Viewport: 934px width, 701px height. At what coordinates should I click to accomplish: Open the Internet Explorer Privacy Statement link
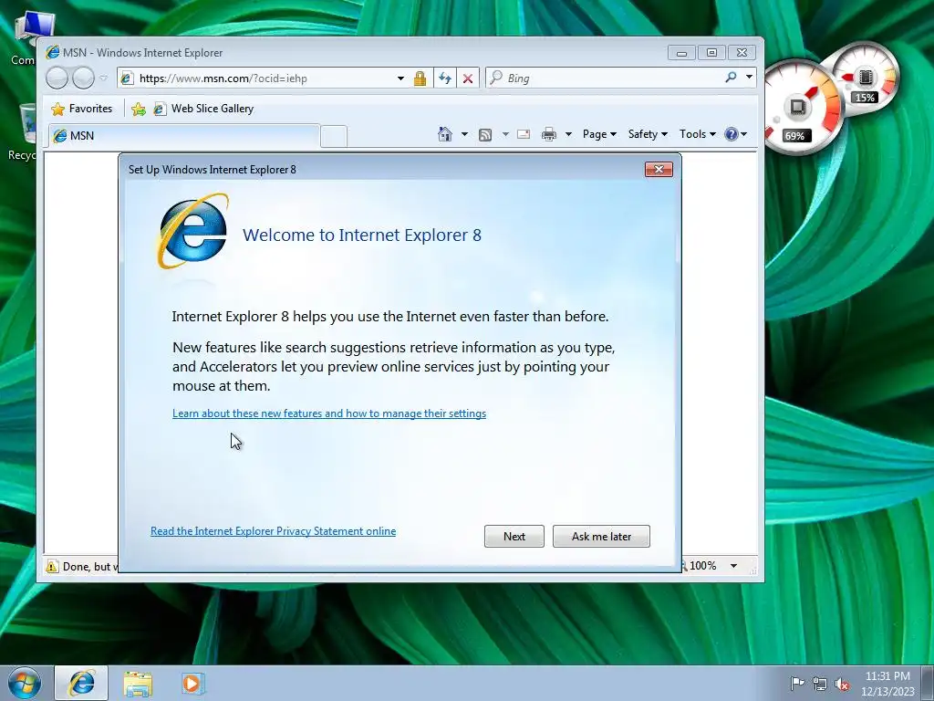273,531
